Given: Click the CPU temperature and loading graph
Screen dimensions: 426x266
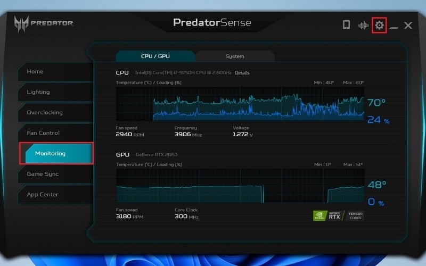Looking at the screenshot, I should click(x=240, y=104).
